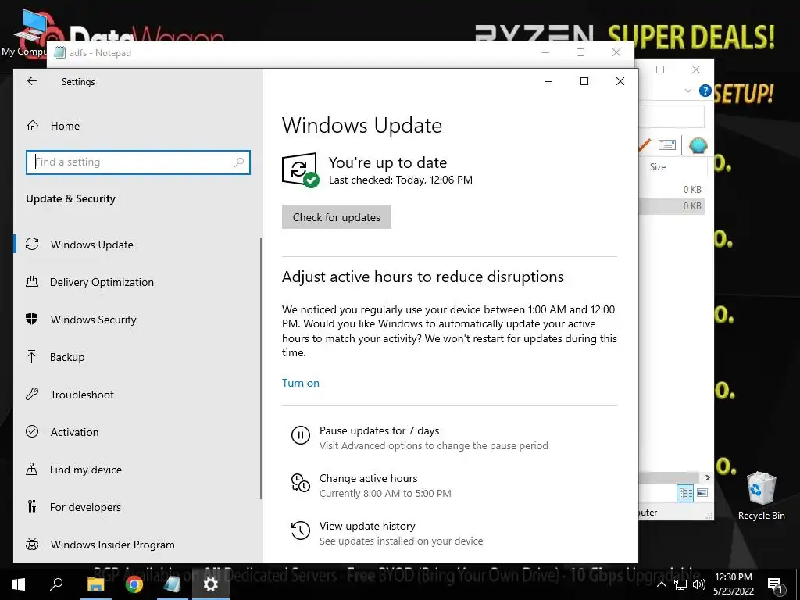Click Pause updates for 7 days
Viewport: 800px width, 600px height.
click(x=379, y=430)
